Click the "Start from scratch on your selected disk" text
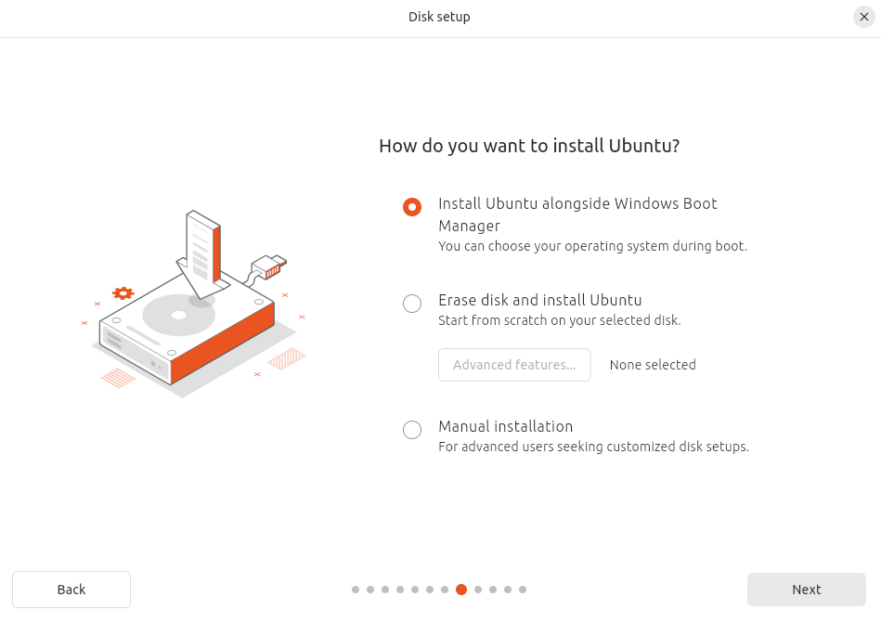Viewport: 881px width, 623px height. pyautogui.click(x=560, y=320)
